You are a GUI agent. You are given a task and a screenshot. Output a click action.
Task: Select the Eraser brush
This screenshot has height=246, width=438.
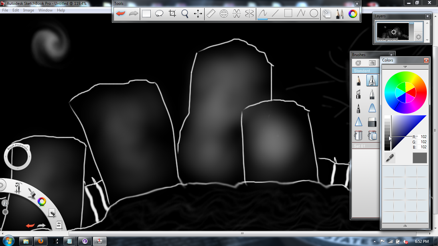click(372, 122)
